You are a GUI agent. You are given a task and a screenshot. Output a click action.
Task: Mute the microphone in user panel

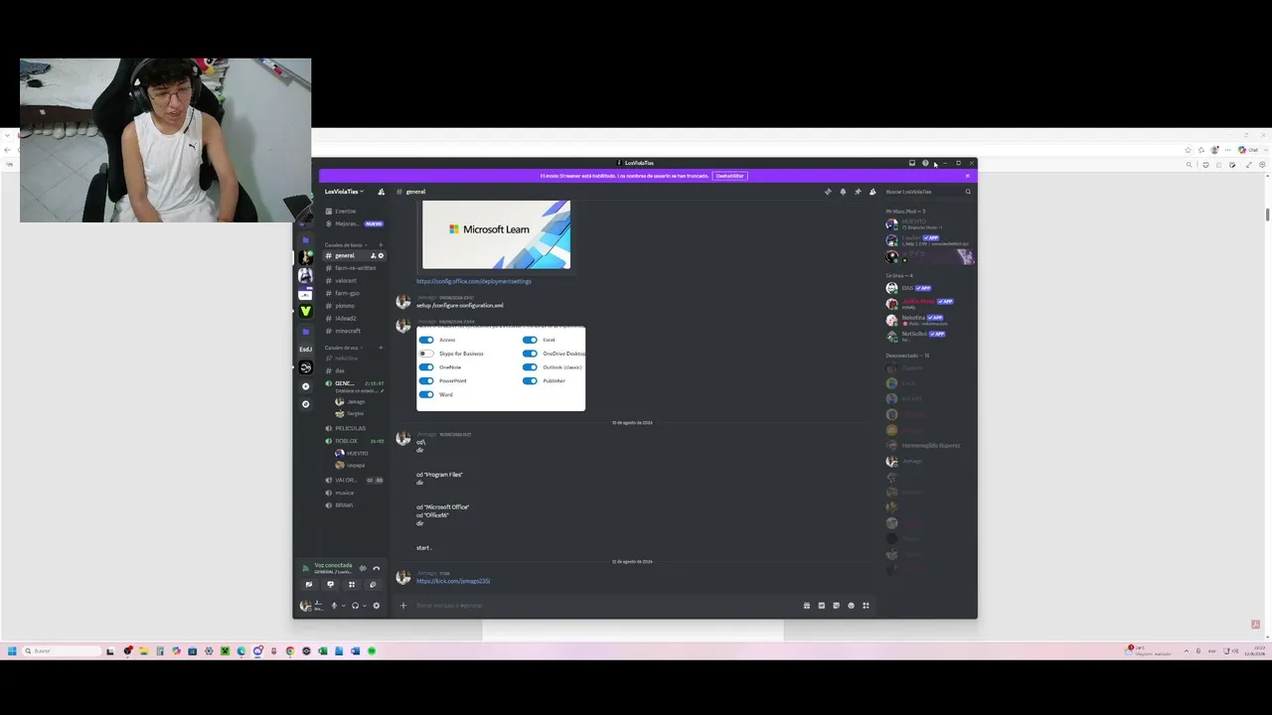click(334, 606)
